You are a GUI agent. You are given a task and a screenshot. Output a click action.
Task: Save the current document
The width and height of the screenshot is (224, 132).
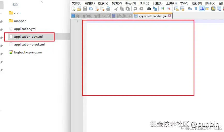click(85, 9)
